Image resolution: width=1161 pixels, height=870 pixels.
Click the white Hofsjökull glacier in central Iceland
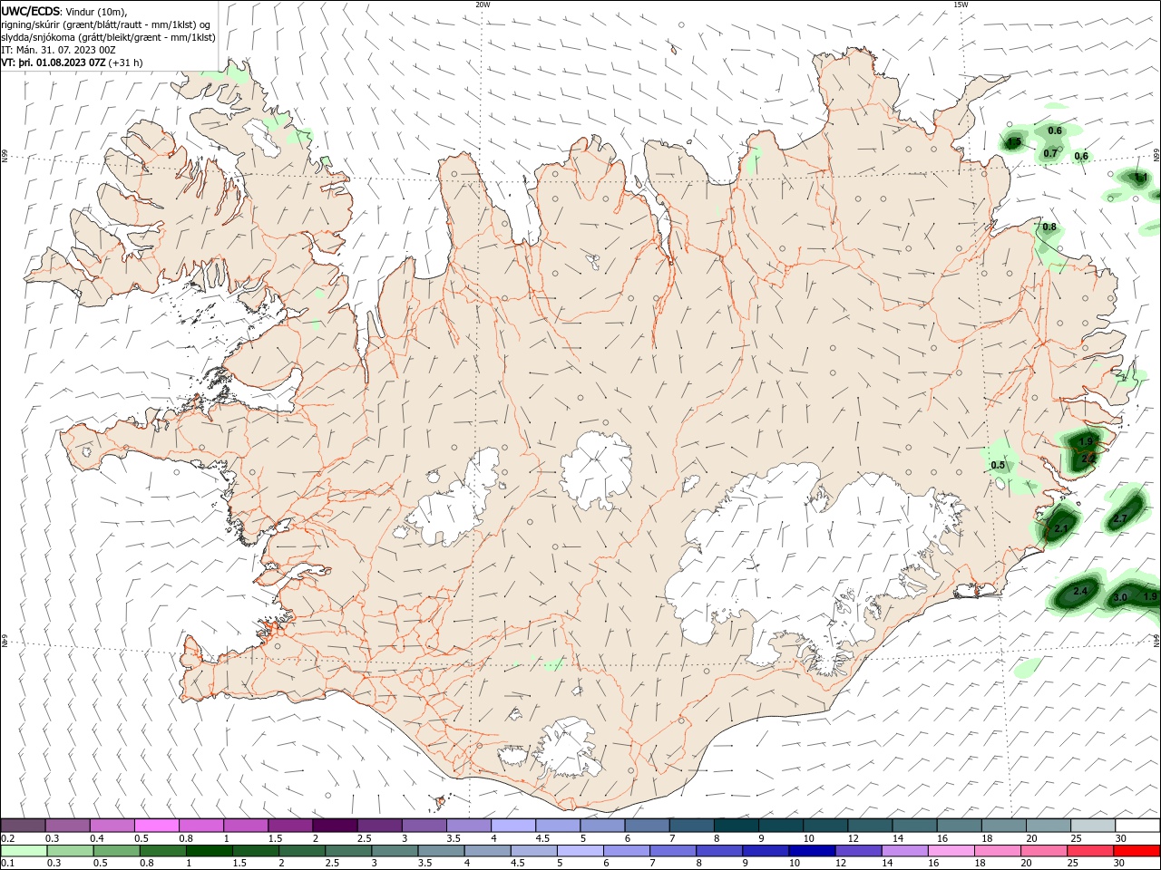(x=596, y=469)
